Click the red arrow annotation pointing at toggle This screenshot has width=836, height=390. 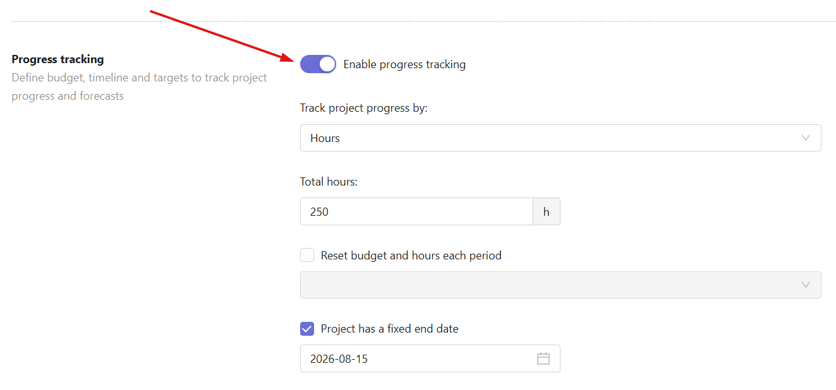(222, 35)
